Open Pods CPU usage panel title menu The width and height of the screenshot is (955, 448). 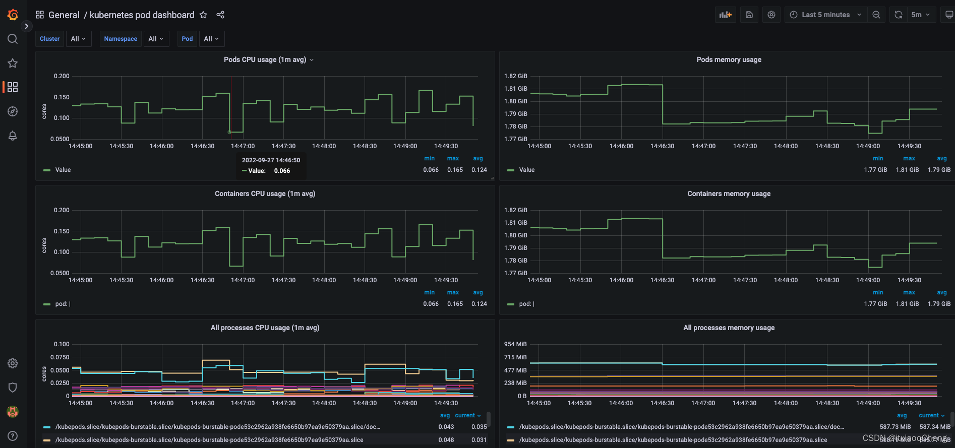point(269,59)
